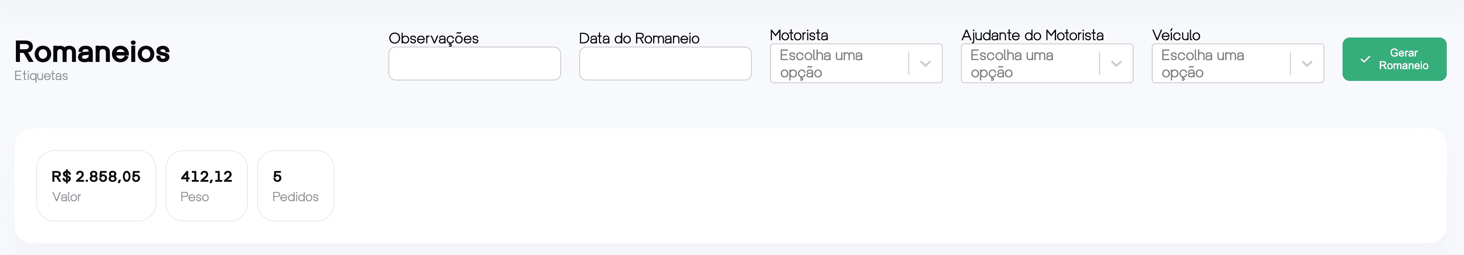
Task: Click into the Data do Romaneio field
Action: 665,63
